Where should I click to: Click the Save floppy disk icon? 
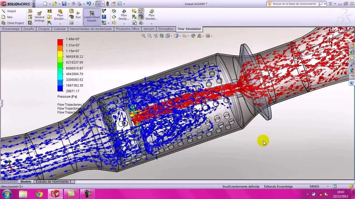pyautogui.click(x=64, y=4)
